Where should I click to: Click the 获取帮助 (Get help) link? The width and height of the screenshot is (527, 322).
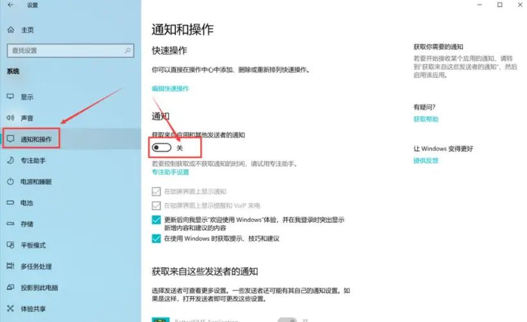tap(426, 119)
